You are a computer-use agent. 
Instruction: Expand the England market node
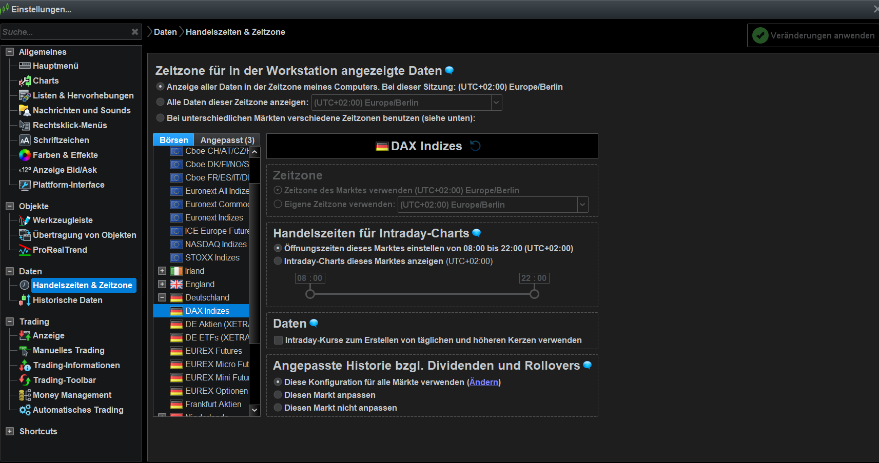[162, 284]
